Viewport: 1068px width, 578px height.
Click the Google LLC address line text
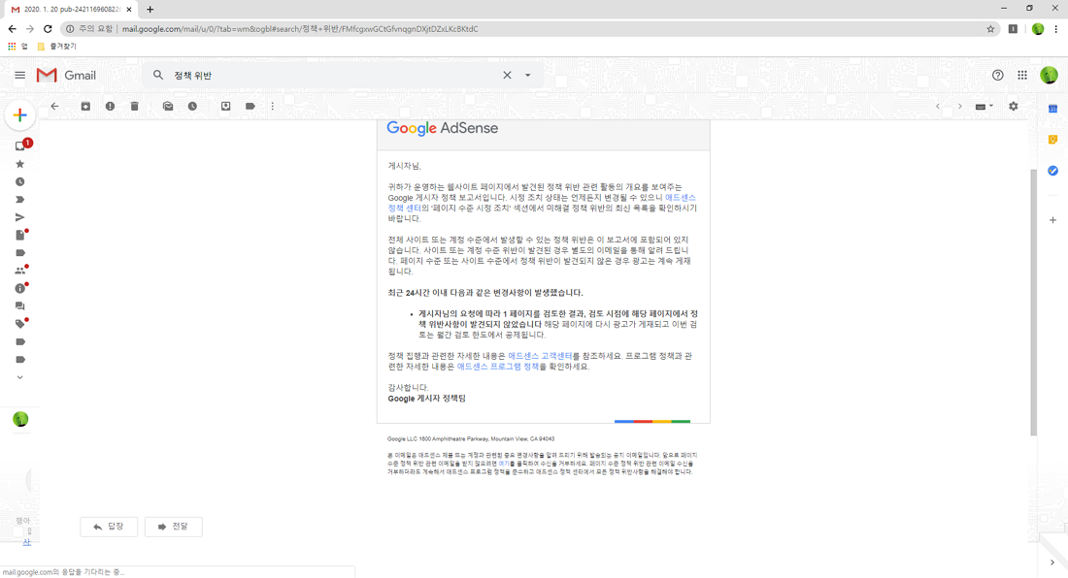471,439
